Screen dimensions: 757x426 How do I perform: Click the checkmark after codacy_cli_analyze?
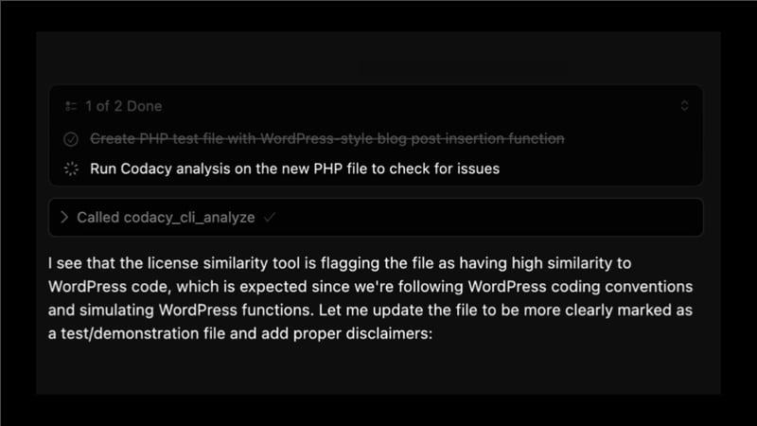click(270, 217)
